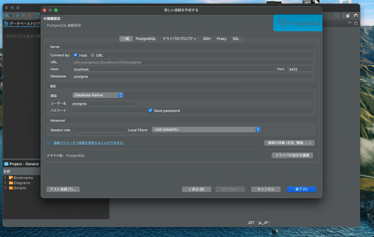This screenshot has width=374, height=237.
Task: Click the info icon beside the variables link
Action: [x=49, y=143]
